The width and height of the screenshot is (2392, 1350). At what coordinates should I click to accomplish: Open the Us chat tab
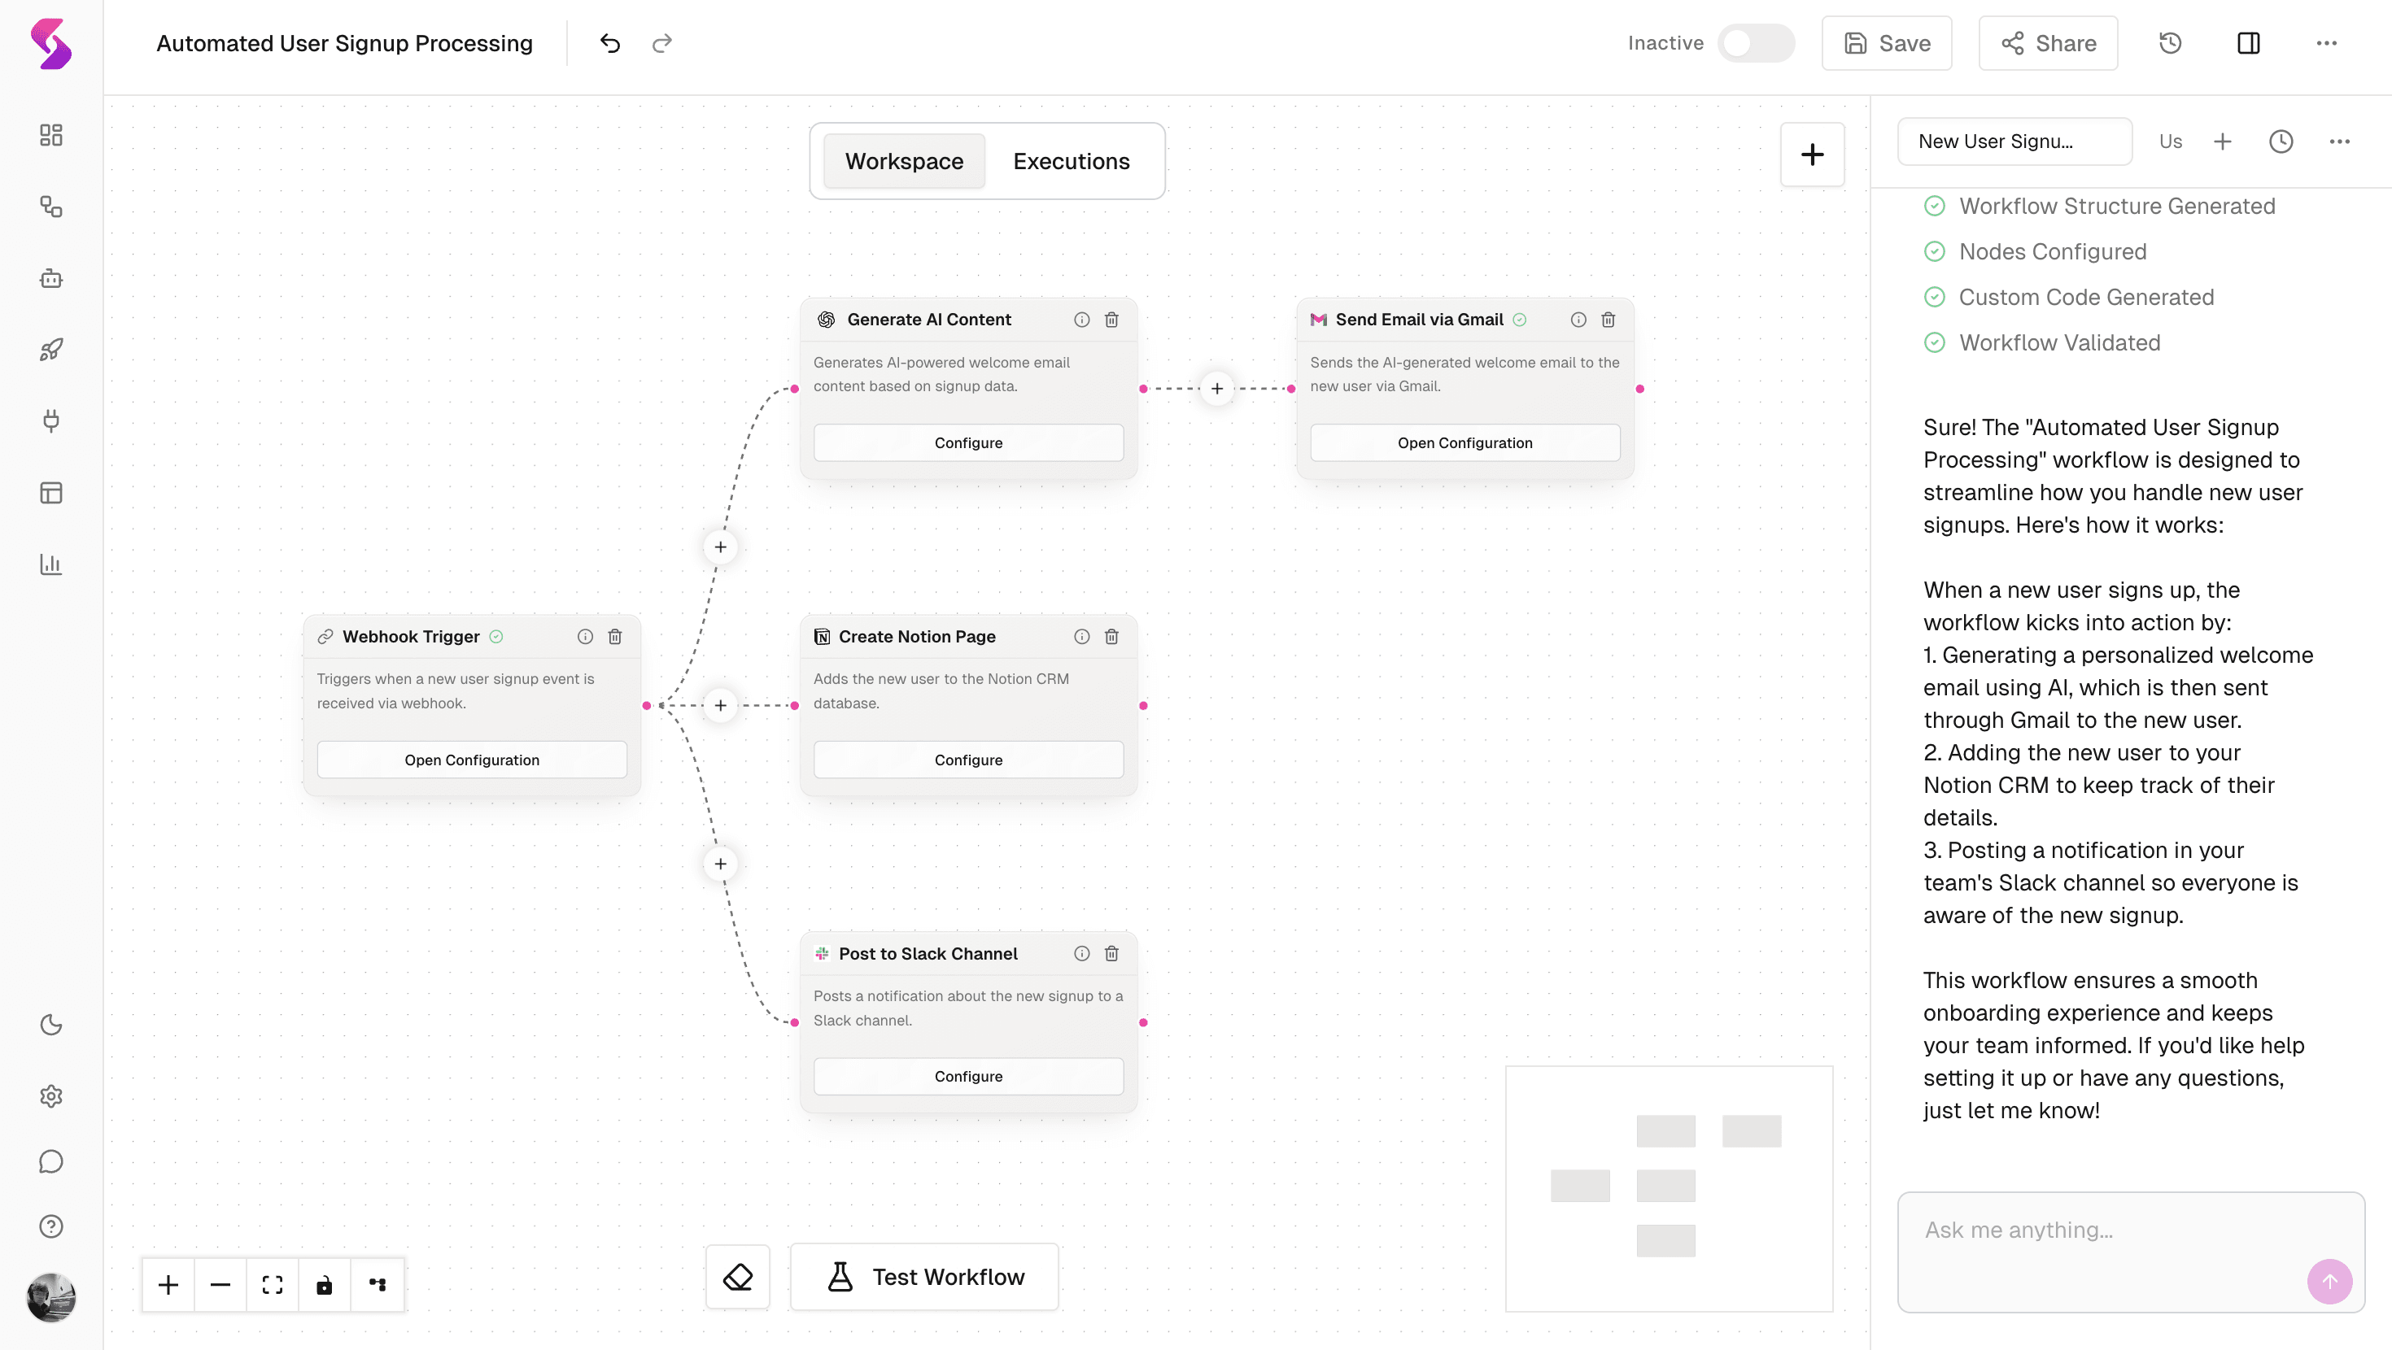click(x=2170, y=142)
